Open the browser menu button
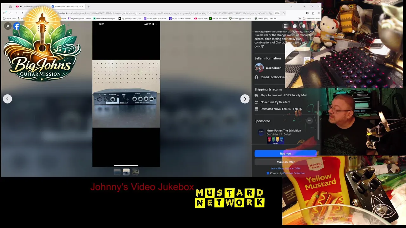The height and width of the screenshot is (228, 406). [x=318, y=13]
